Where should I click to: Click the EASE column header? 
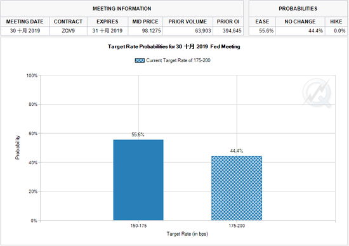(262, 22)
